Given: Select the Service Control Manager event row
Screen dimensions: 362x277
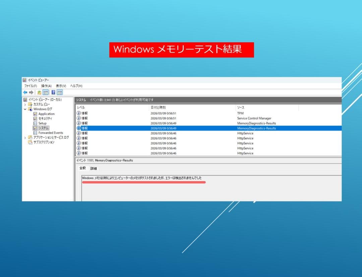Looking at the screenshot, I should [x=209, y=118].
